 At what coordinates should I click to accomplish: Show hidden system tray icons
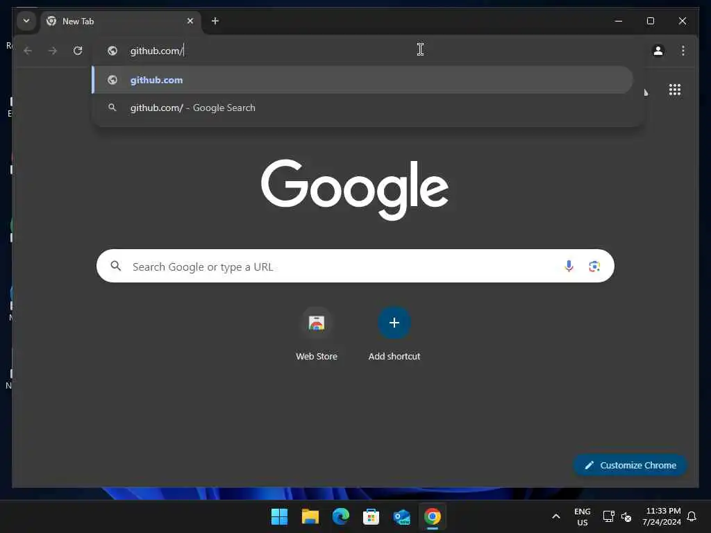(556, 516)
